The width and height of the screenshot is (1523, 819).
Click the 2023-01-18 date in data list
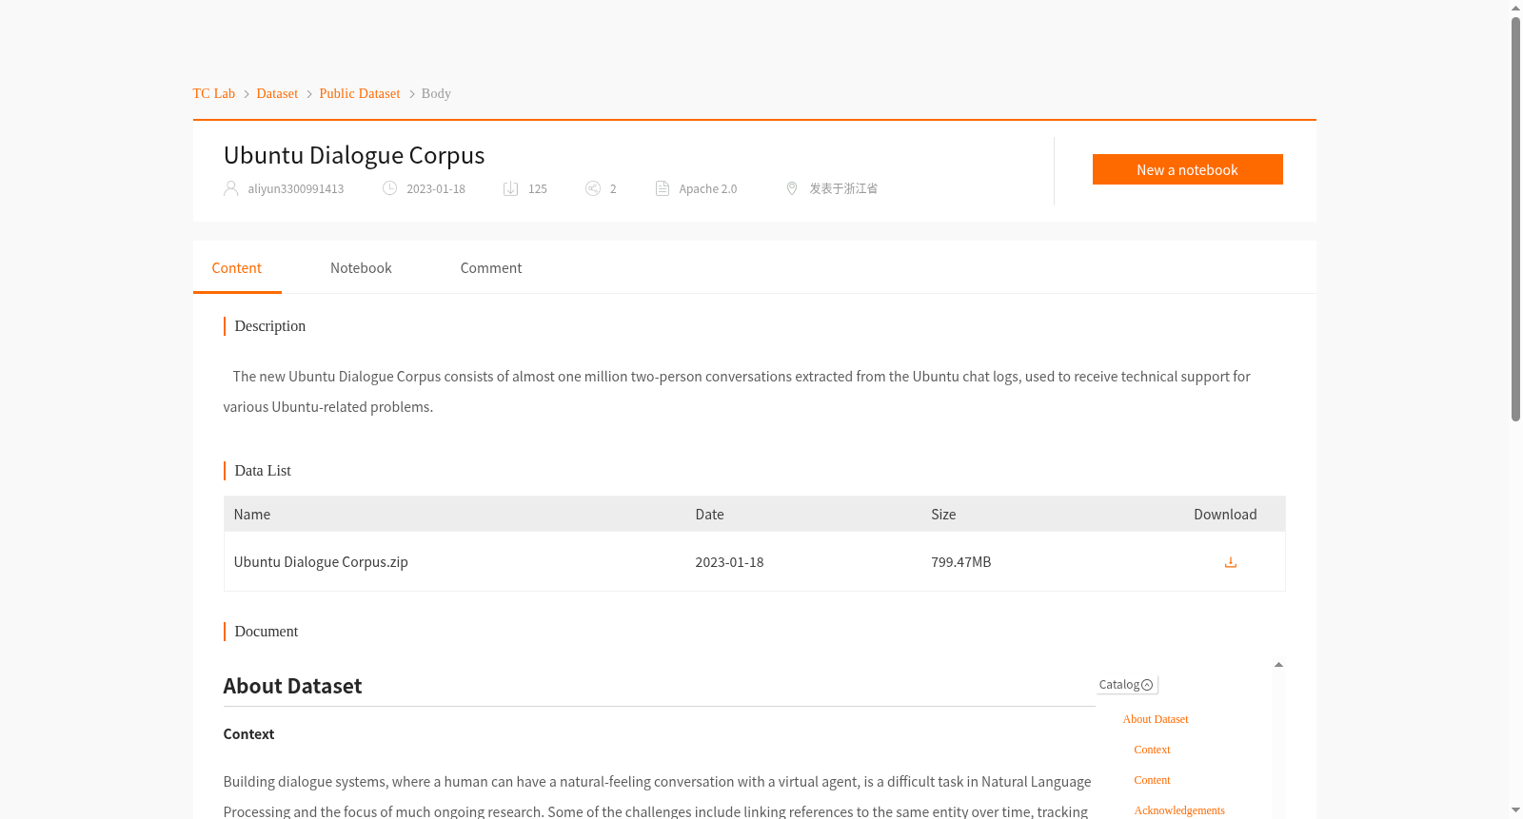click(x=729, y=562)
